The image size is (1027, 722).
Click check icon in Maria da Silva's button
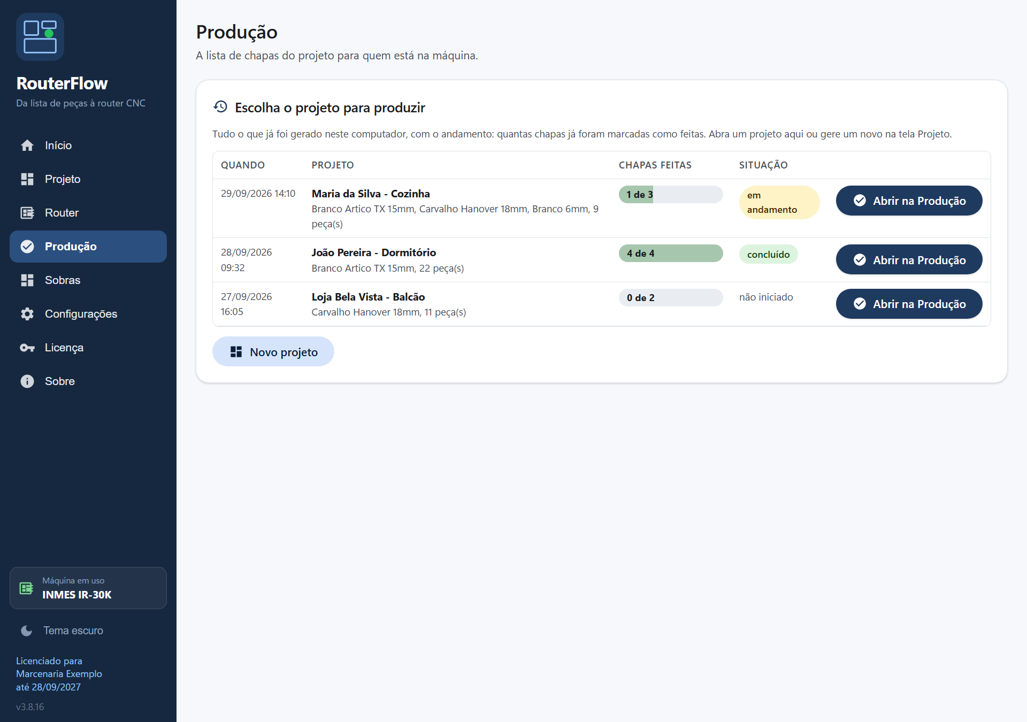860,201
